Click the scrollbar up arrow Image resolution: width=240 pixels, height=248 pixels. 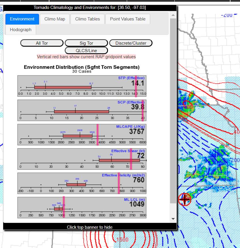[x=173, y=15]
